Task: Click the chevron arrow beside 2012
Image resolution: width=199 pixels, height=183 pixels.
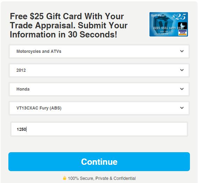Action: [182, 70]
